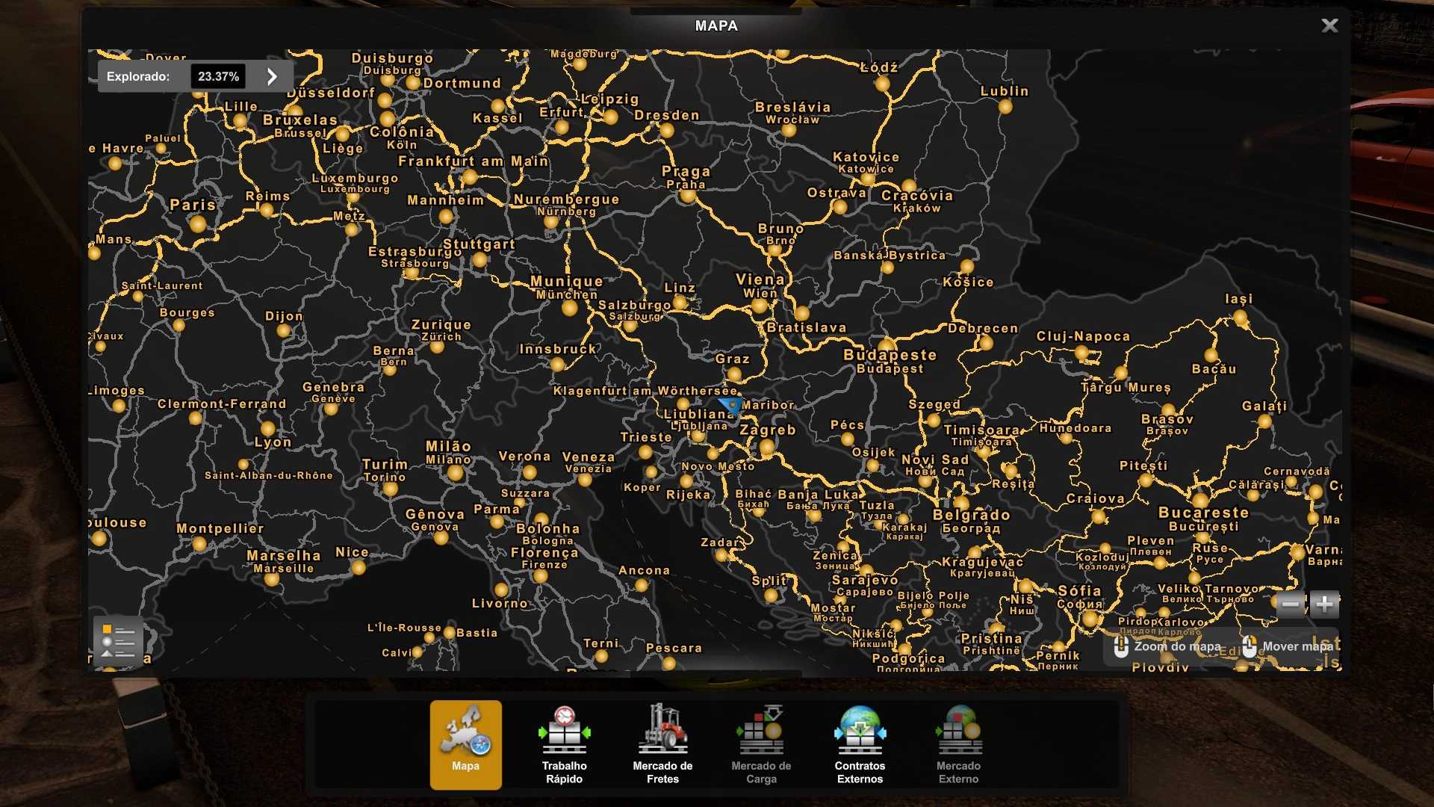
Task: Select the Milão city marker
Action: [456, 472]
